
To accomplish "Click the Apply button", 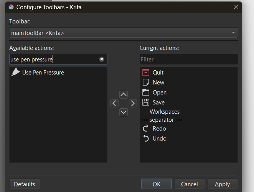I will tap(223, 184).
